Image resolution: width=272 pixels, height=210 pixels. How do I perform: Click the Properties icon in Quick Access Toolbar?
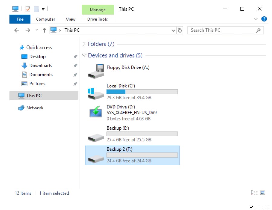(x=28, y=9)
